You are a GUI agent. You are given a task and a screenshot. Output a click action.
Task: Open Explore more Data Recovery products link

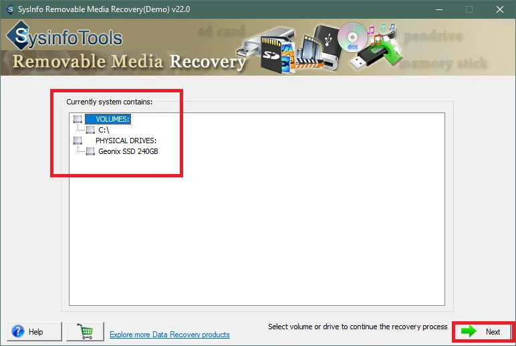click(x=170, y=335)
